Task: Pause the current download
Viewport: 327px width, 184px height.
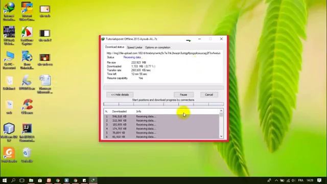Action: pyautogui.click(x=183, y=95)
